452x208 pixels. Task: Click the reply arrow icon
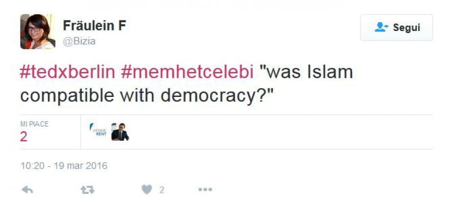click(27, 190)
